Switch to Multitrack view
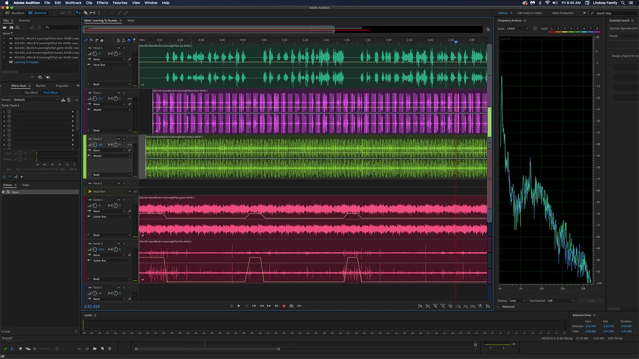 37,13
